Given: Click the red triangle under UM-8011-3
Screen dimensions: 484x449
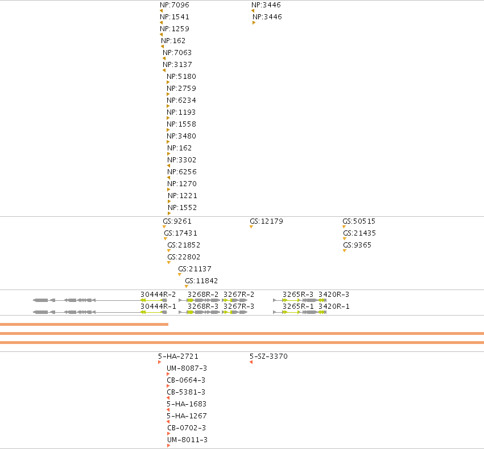Looking at the screenshot, I should pyautogui.click(x=168, y=446).
